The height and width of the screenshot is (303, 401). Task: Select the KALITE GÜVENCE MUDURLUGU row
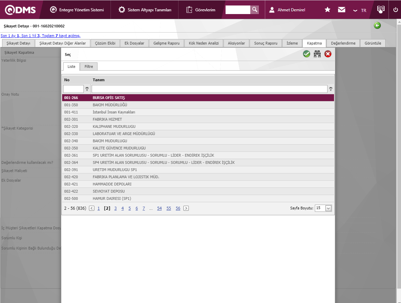click(x=119, y=148)
